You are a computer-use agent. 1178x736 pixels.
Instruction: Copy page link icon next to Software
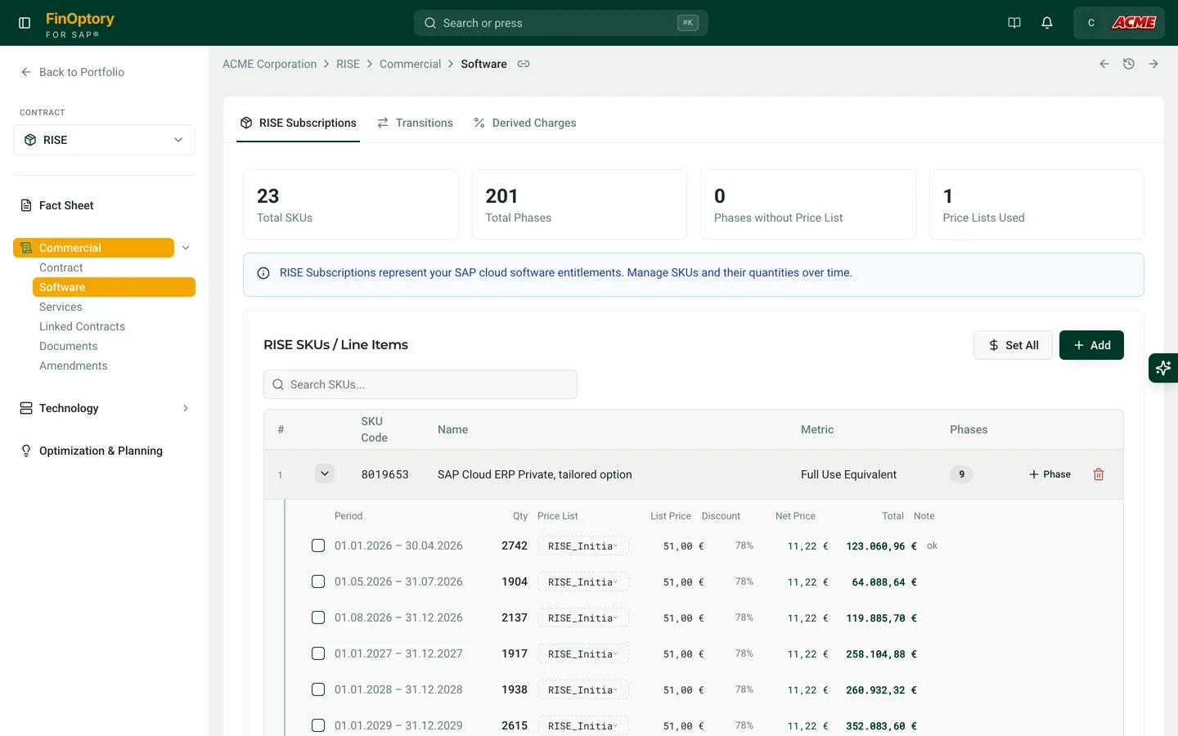(524, 64)
